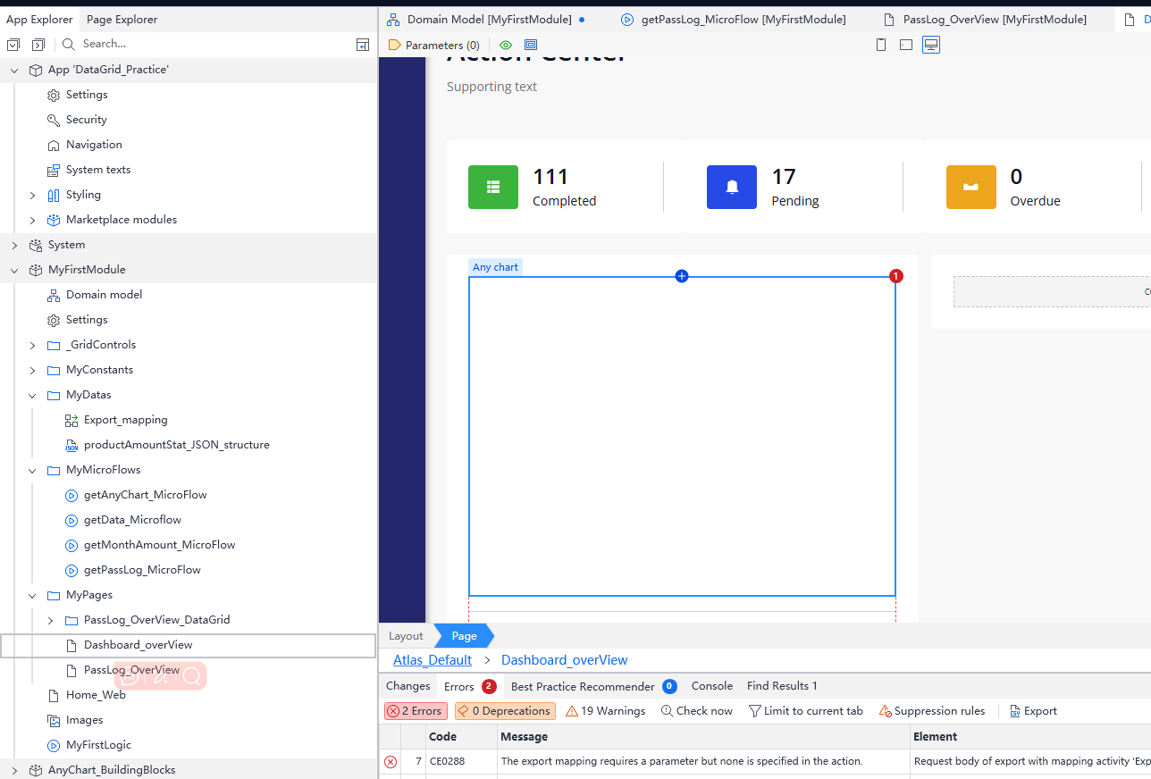
Task: Expand the Marketplace modules node
Action: click(32, 220)
